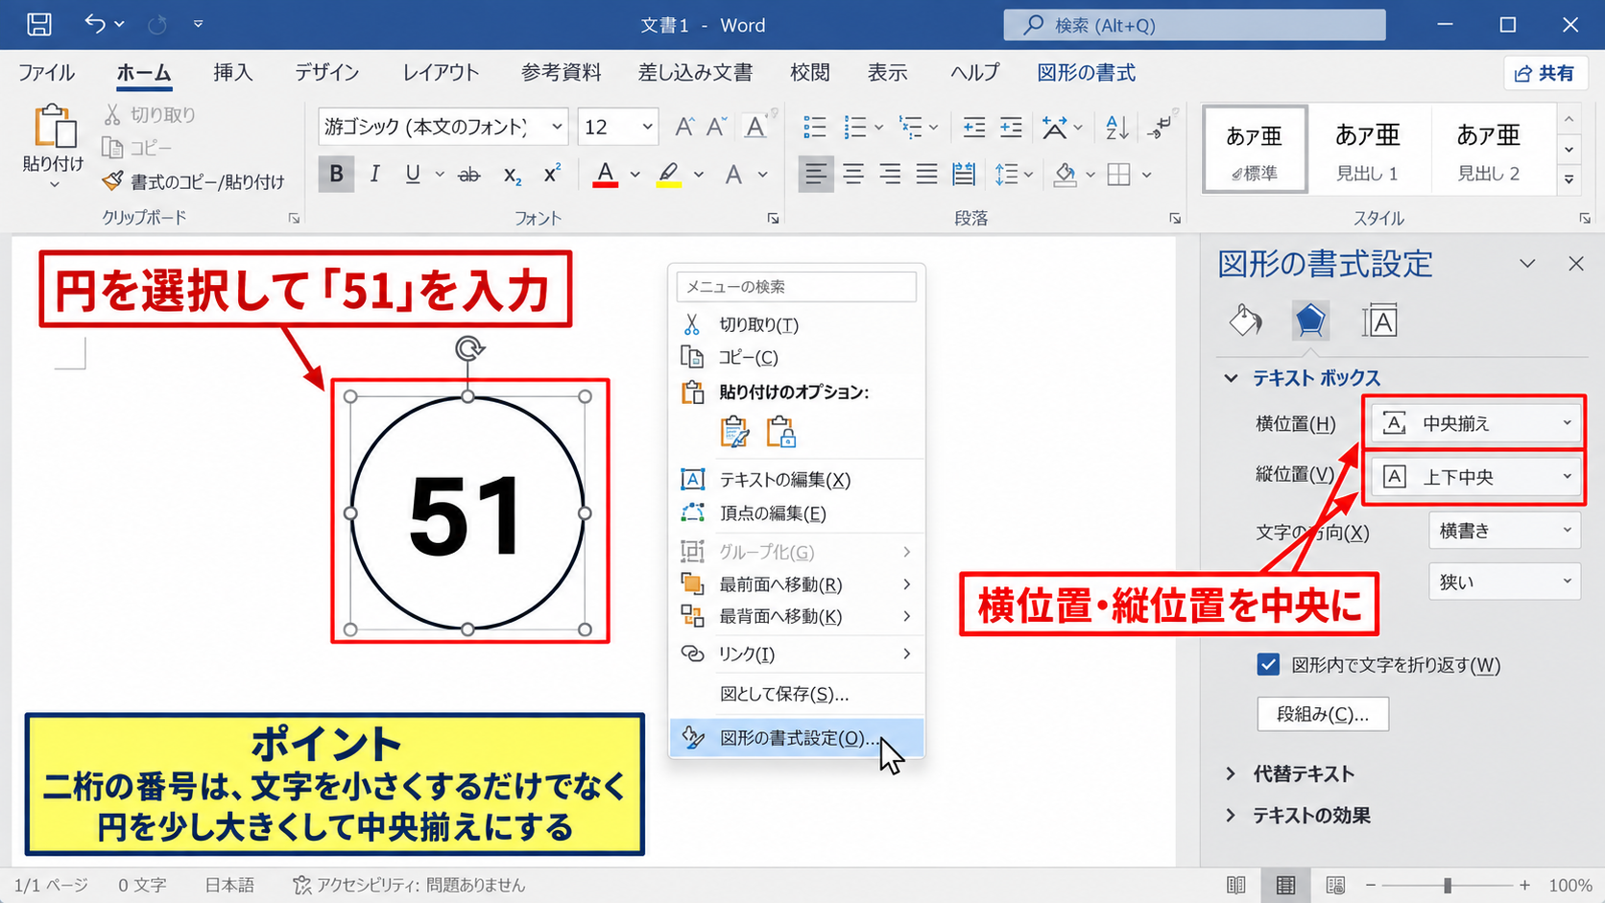Viewport: 1605px width, 903px height.
Task: Open the ファイル tab
Action: pyautogui.click(x=46, y=73)
